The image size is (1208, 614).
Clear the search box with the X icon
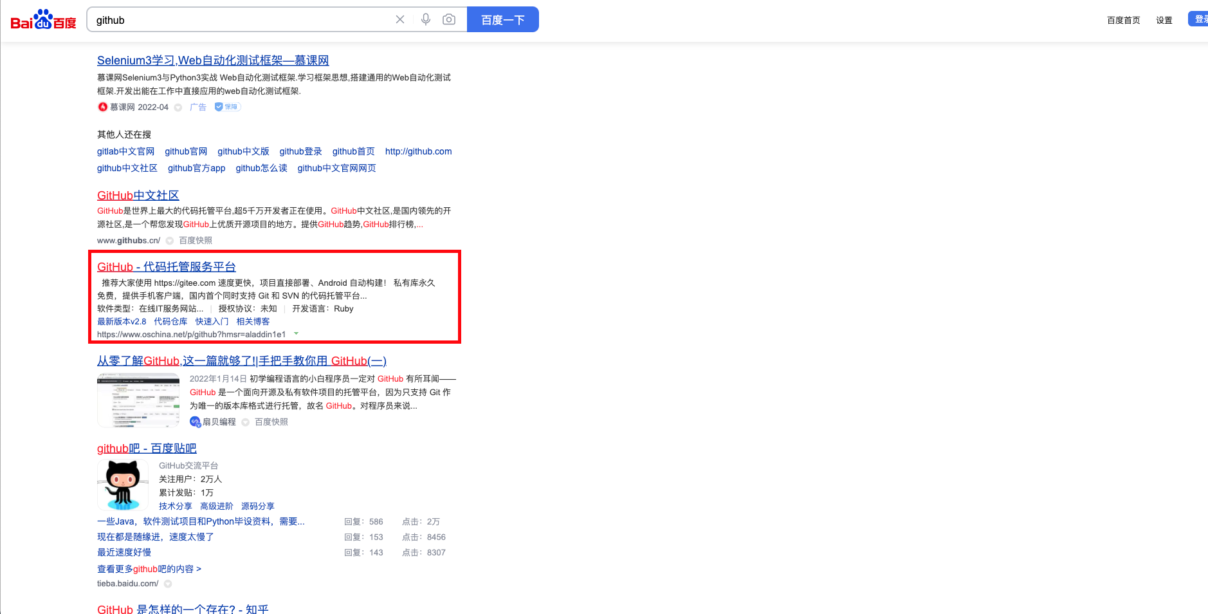400,19
